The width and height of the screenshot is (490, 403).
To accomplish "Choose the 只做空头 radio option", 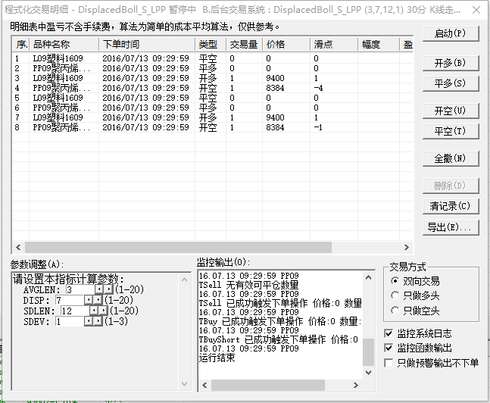I will pos(395,311).
